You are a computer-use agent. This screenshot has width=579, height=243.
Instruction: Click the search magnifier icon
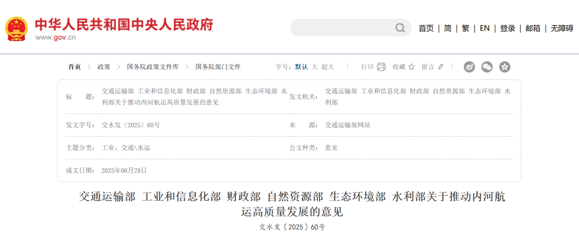click(400, 28)
